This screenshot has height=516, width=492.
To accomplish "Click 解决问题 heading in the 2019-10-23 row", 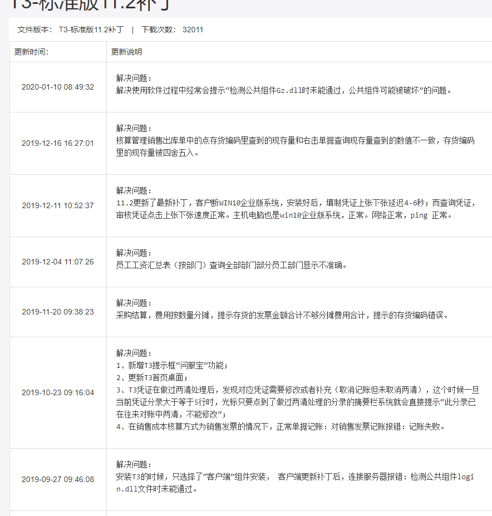I will (x=134, y=353).
